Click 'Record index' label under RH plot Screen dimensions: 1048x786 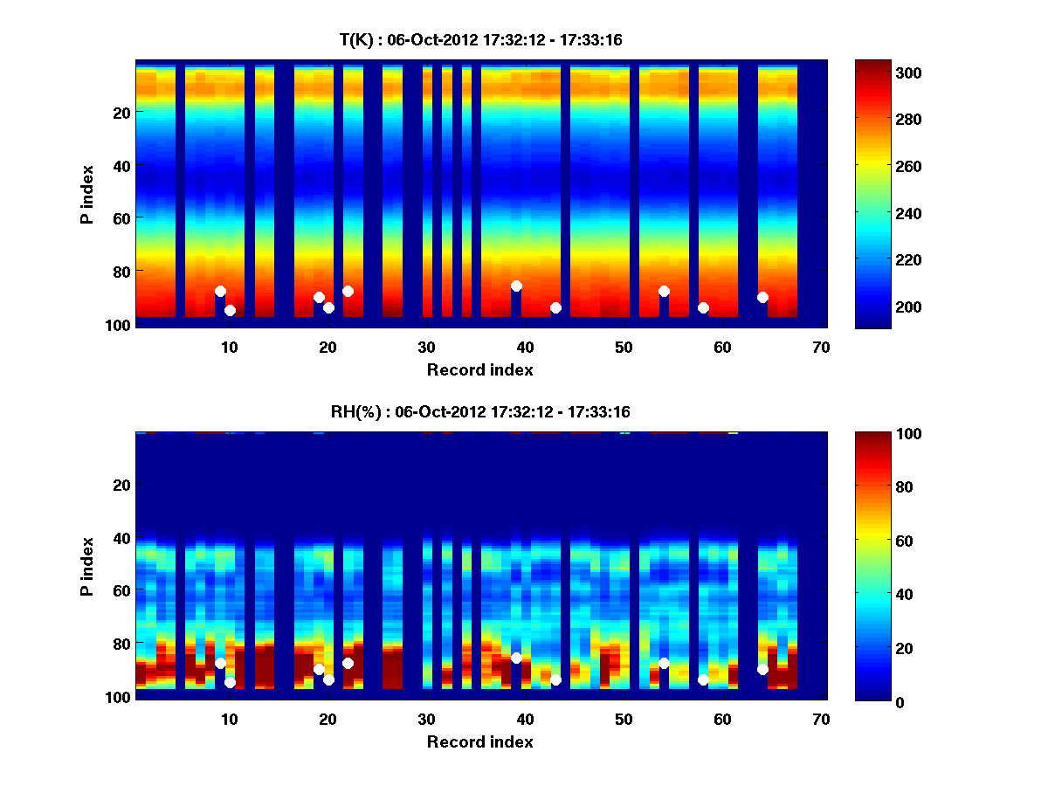[479, 741]
